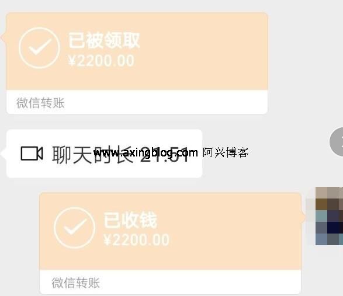Click the checkmark icon beside 已被领取
This screenshot has width=343, height=296.
pos(39,48)
